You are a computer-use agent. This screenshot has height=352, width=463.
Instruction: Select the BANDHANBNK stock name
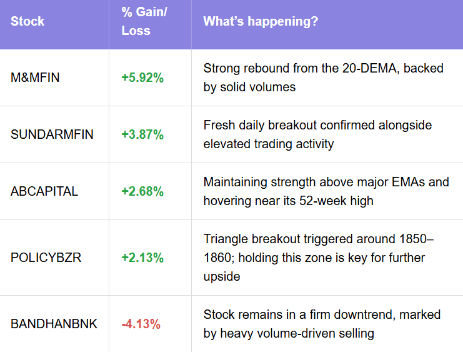pos(54,324)
